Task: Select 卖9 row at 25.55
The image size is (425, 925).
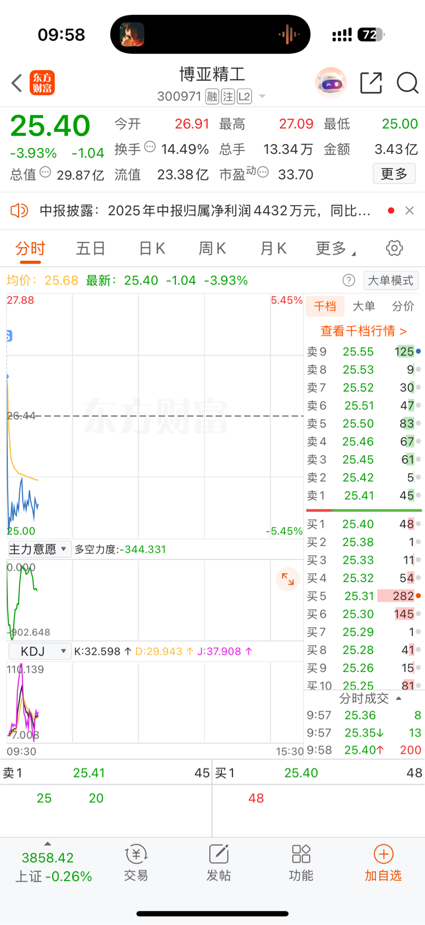Action: click(x=364, y=352)
